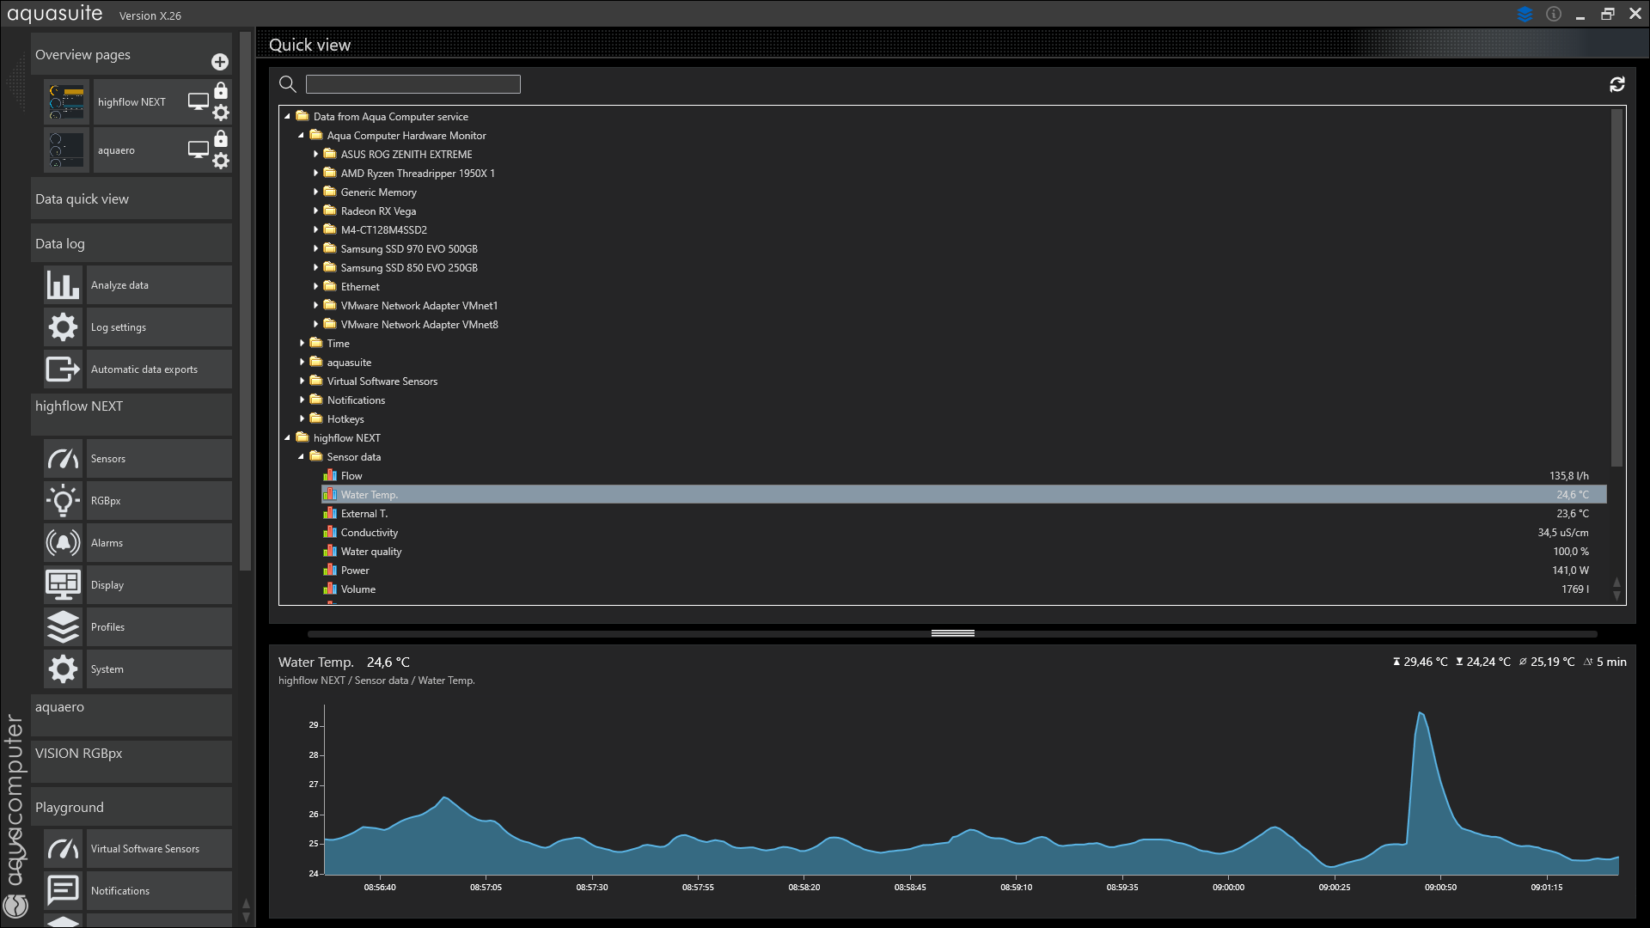
Task: Select the Flow sensor row
Action: click(x=963, y=476)
